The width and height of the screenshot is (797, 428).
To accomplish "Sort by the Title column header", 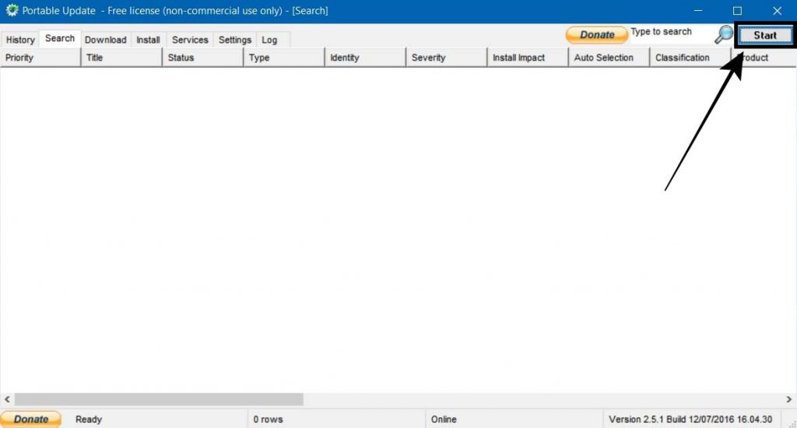I will (121, 57).
